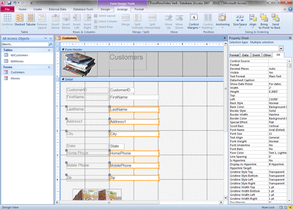Open the Gridlines layout option

pyautogui.click(x=7, y=21)
